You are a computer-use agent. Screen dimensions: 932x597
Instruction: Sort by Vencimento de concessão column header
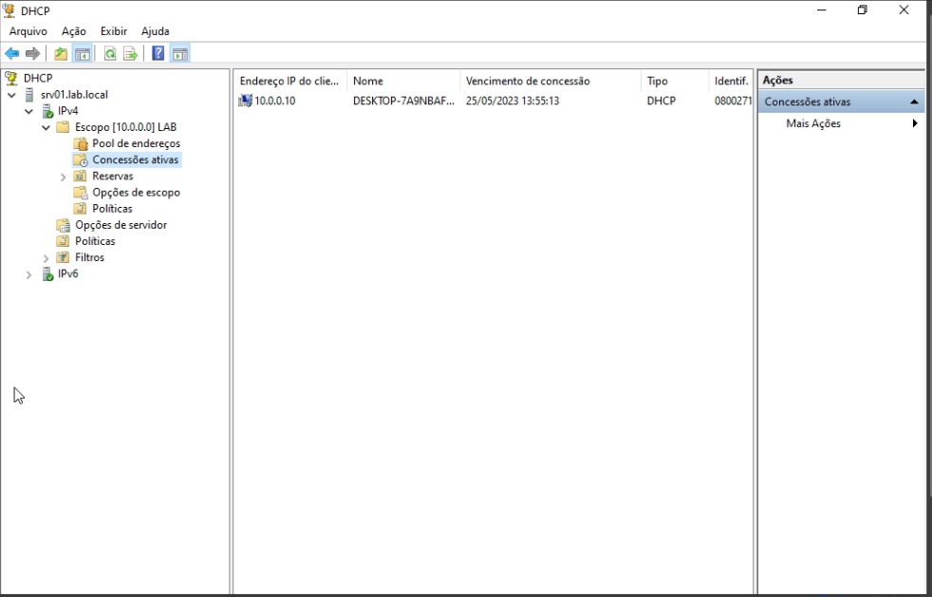(x=528, y=81)
